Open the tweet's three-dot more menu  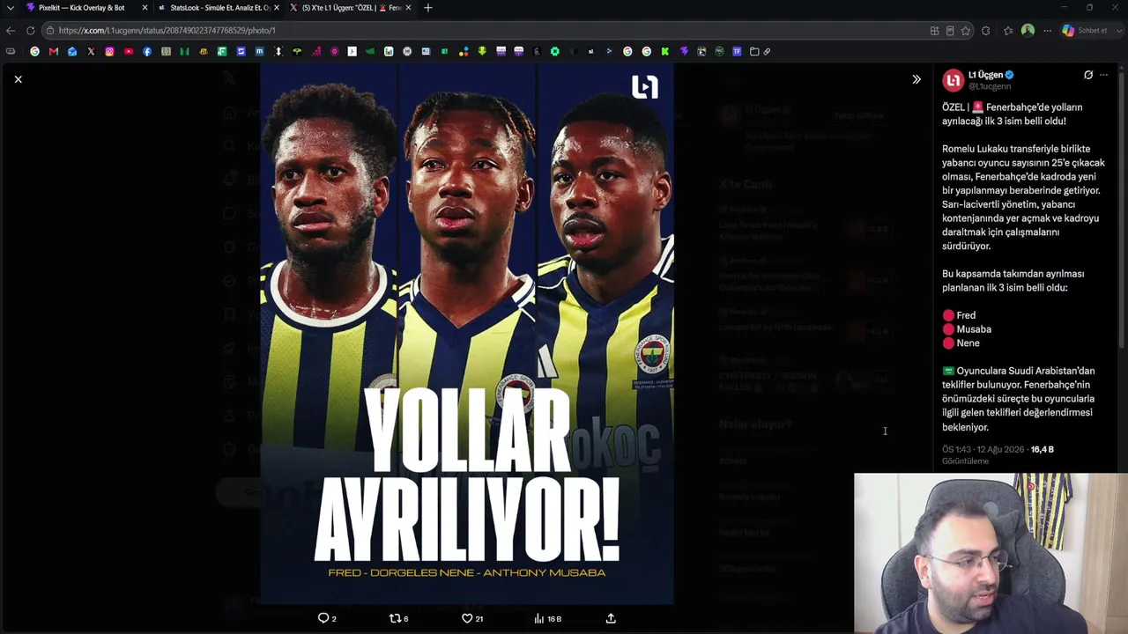click(1103, 75)
